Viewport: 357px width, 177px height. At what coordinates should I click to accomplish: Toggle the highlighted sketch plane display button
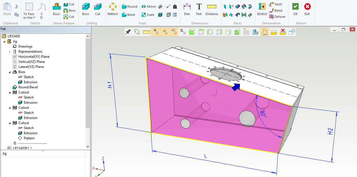(x=264, y=32)
